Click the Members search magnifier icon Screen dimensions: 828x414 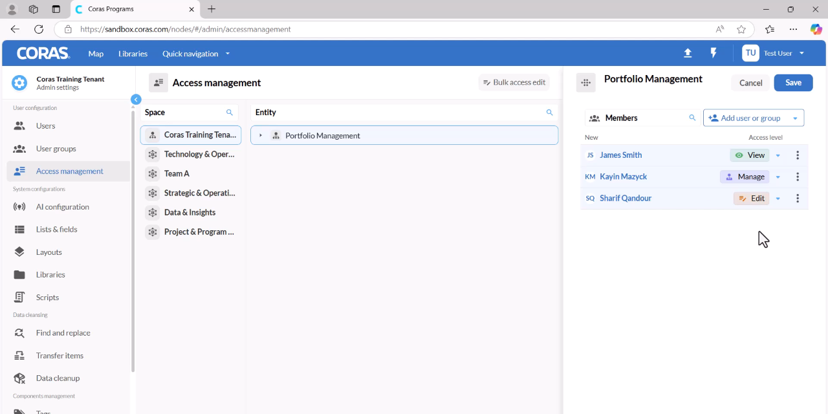(x=692, y=118)
